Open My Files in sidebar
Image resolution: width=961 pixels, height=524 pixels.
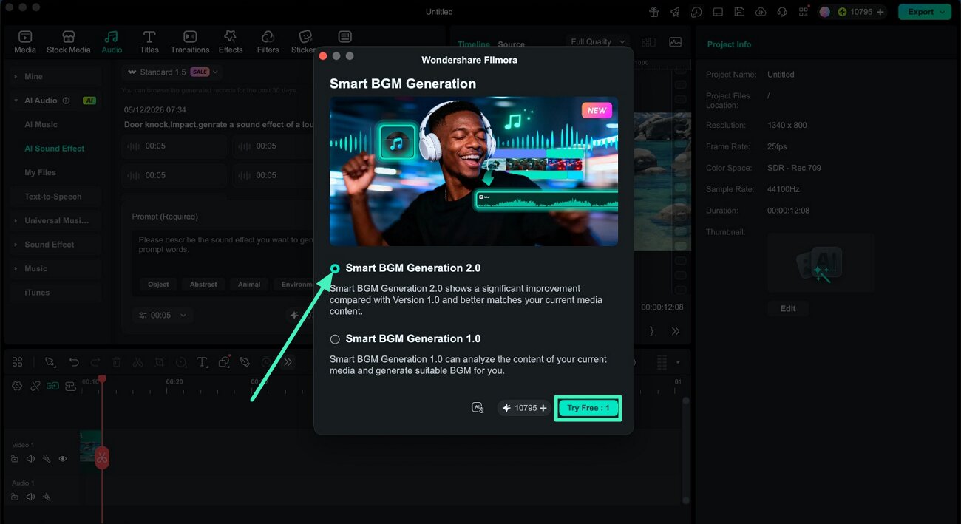pyautogui.click(x=41, y=173)
